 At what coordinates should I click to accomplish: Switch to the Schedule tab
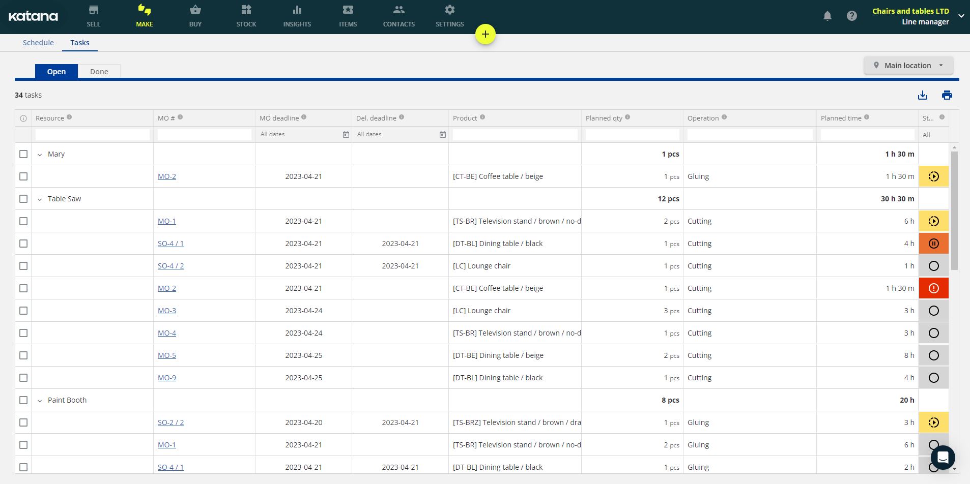[x=38, y=43]
